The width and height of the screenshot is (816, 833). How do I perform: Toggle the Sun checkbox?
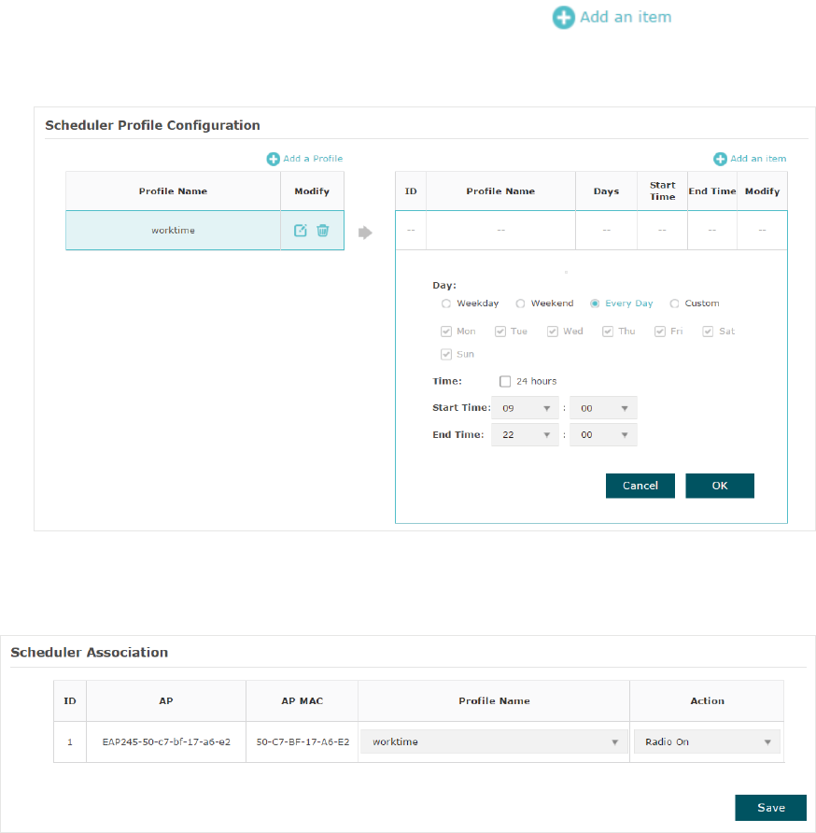445,354
